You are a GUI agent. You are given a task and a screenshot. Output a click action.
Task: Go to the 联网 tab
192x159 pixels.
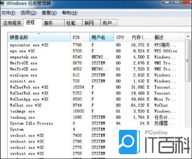(91, 23)
